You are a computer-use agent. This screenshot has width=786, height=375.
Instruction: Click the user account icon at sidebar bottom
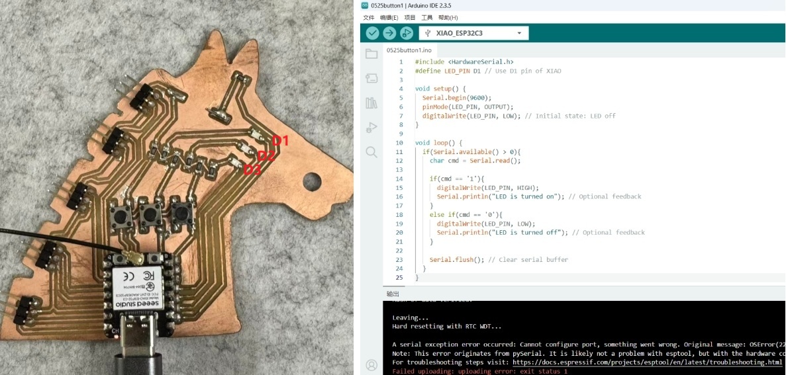(371, 365)
